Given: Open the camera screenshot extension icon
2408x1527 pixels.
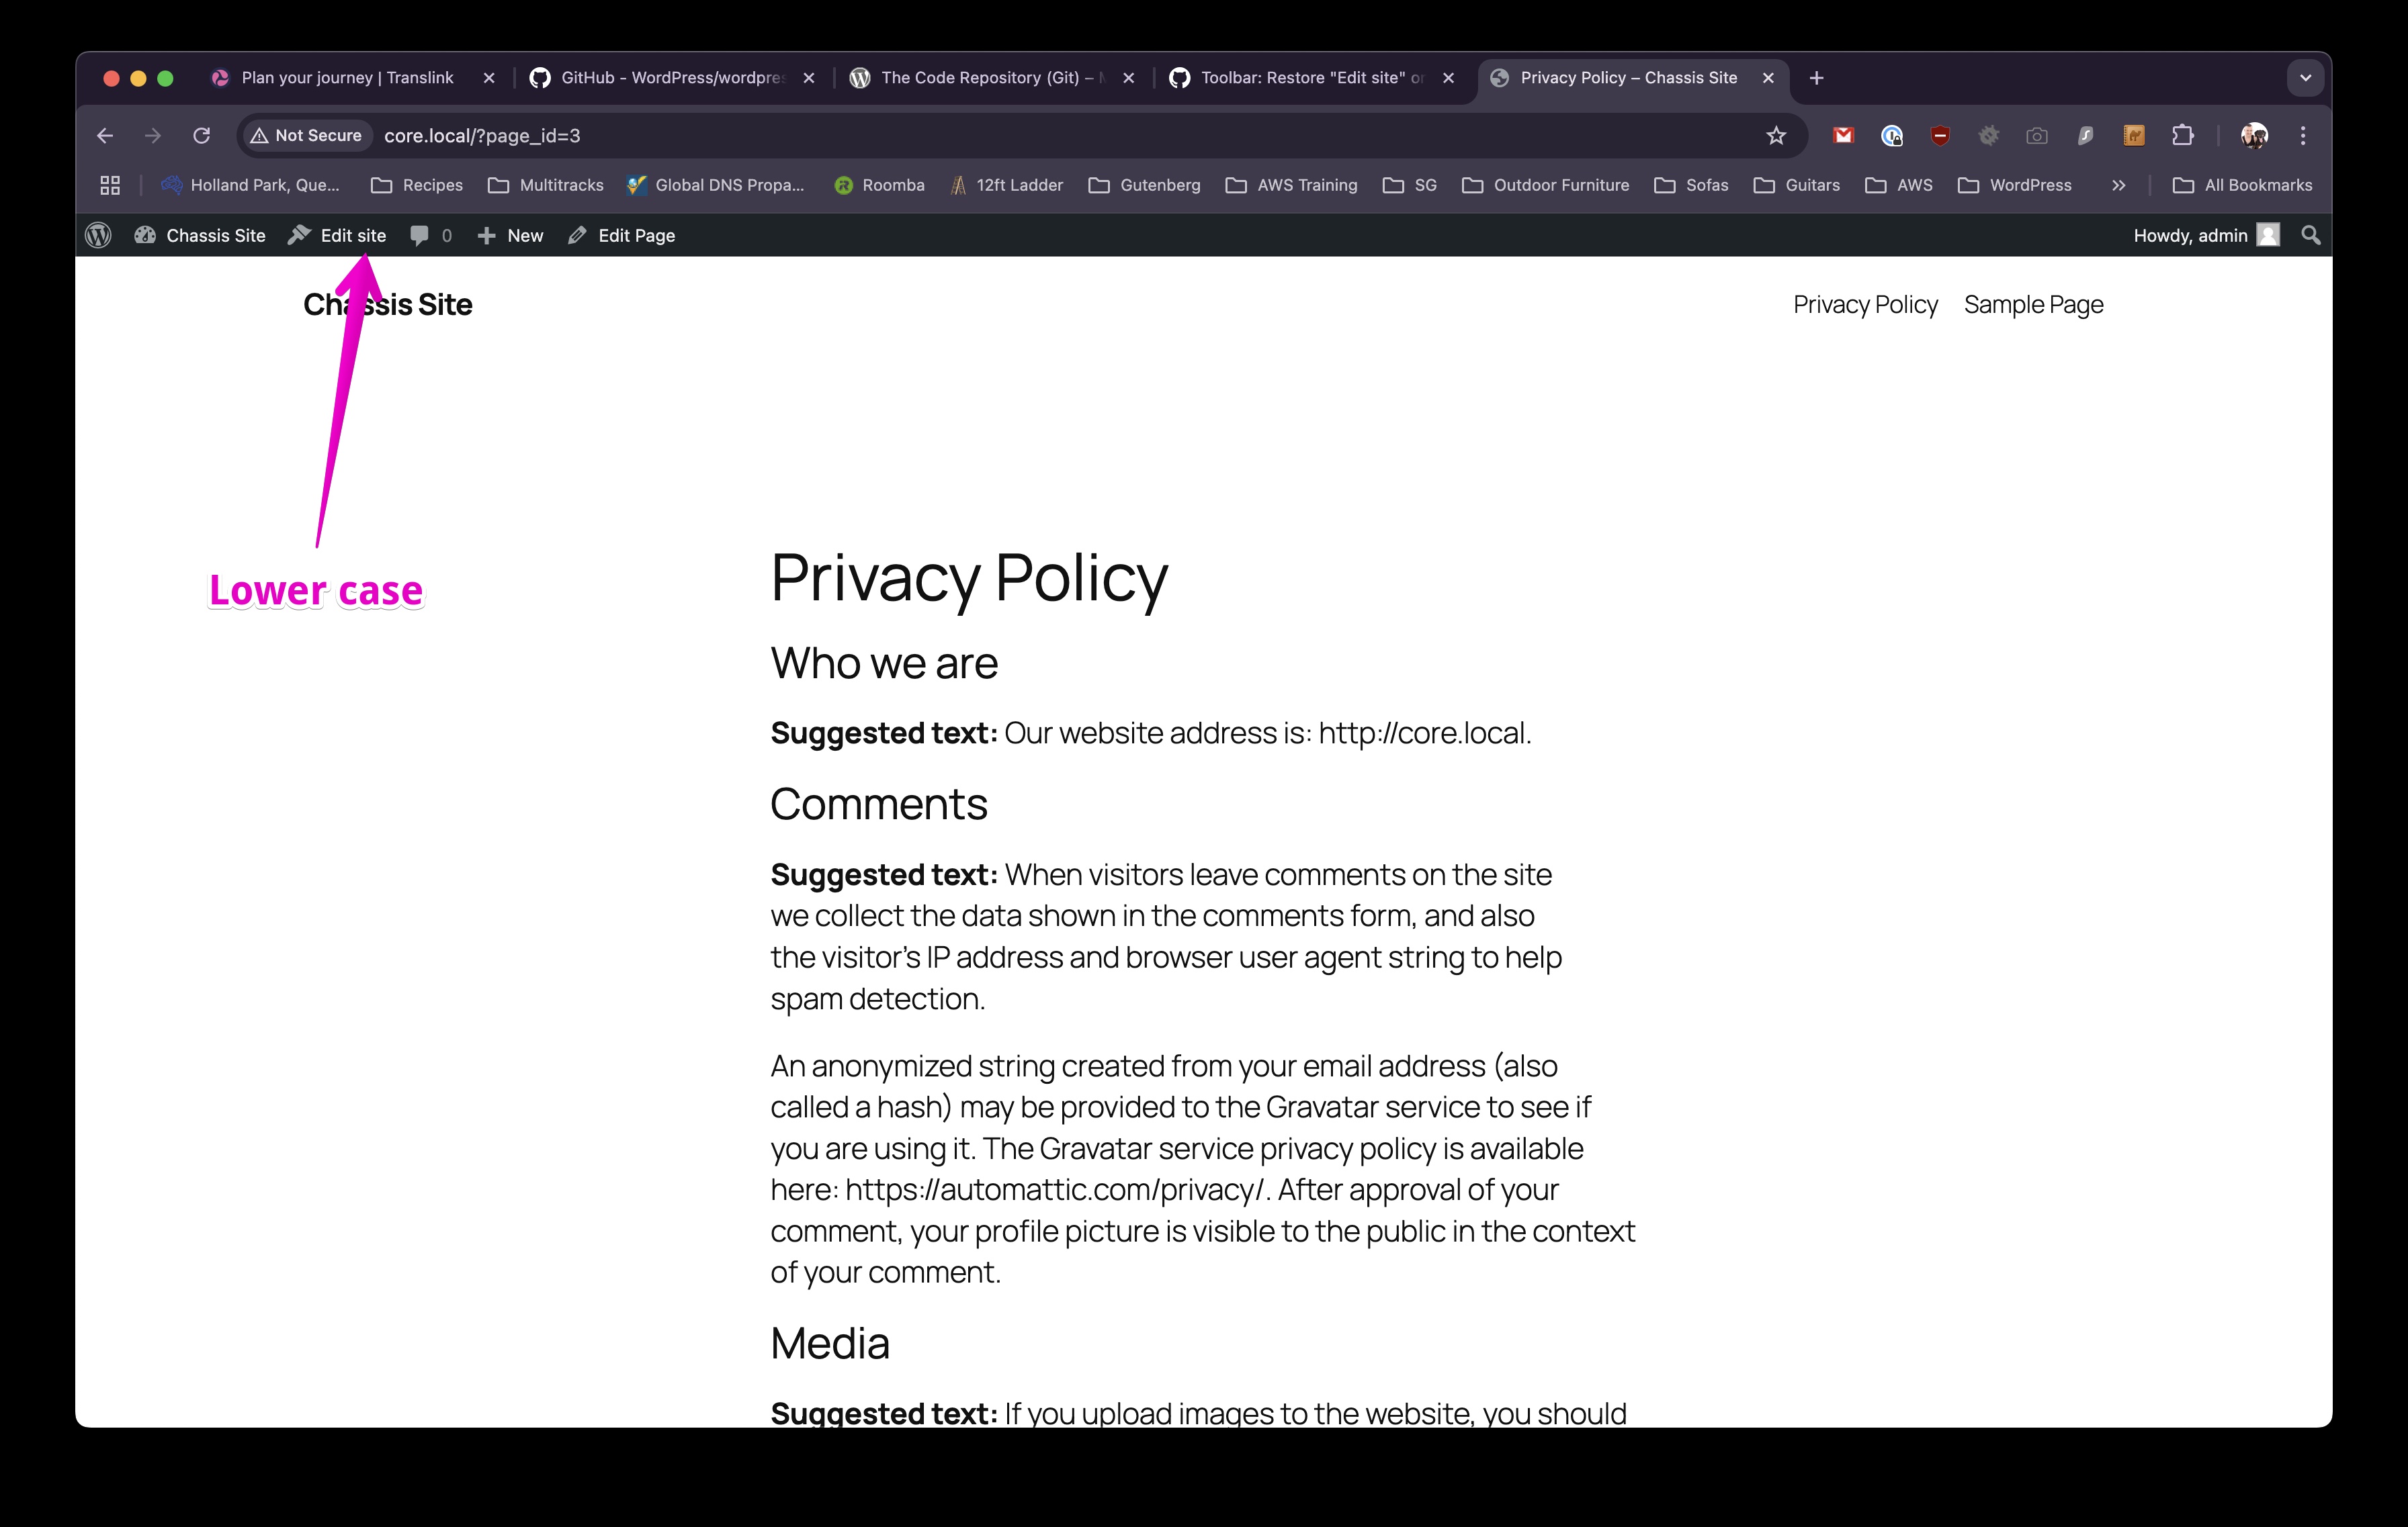Looking at the screenshot, I should (2037, 136).
